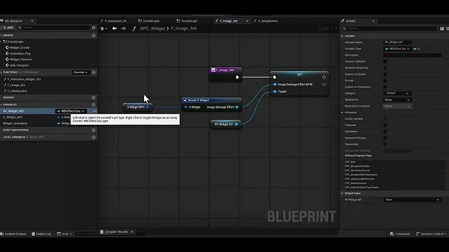Collapse the EventGraph tree item
Image resolution: width=449 pixels, height=252 pixels.
(1, 42)
